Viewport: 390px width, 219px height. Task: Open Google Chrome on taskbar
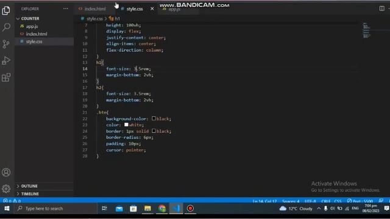[x=162, y=209]
